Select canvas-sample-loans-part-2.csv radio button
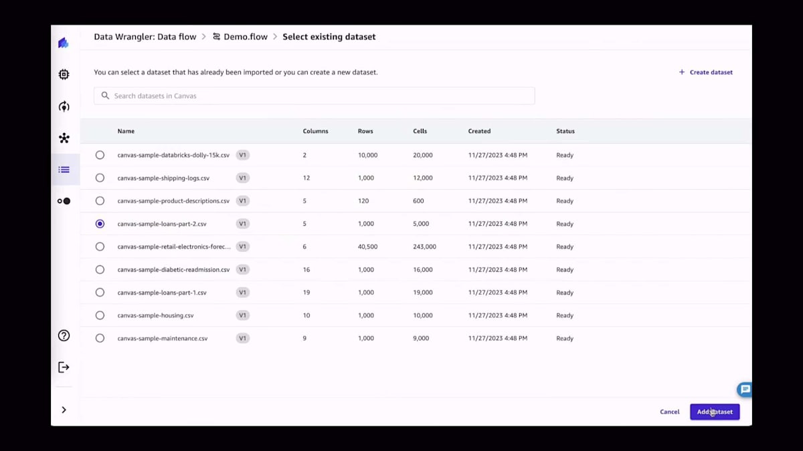803x451 pixels. click(100, 224)
